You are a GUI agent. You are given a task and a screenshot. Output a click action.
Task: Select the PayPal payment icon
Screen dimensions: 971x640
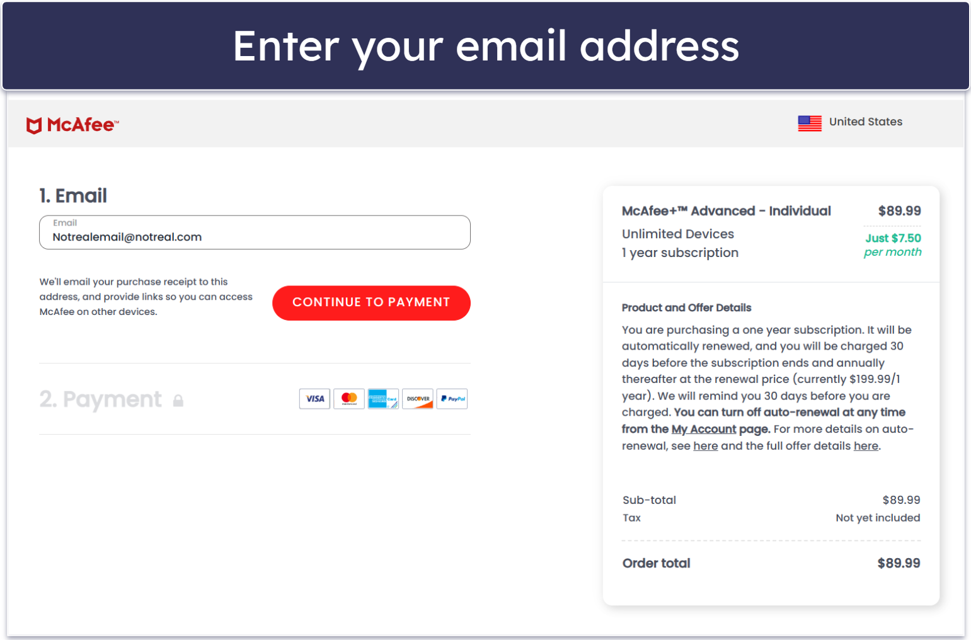click(452, 398)
